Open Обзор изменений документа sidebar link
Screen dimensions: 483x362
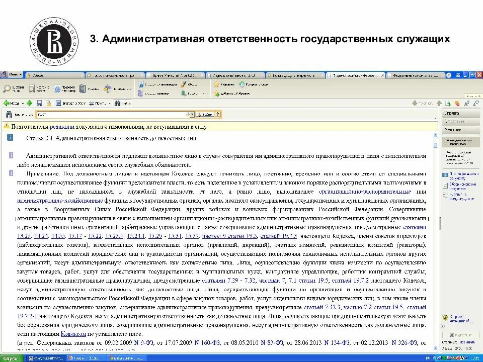459,186
